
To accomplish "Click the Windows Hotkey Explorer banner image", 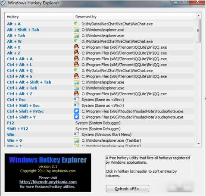I will pyautogui.click(x=48, y=173).
